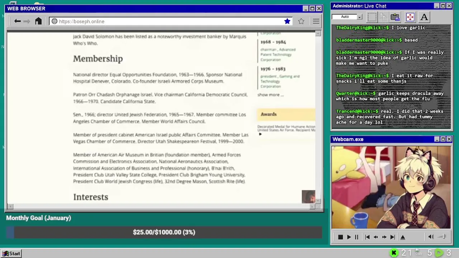The width and height of the screenshot is (459, 258).
Task: Click the small portrait thumbnail on page
Action: click(x=308, y=197)
